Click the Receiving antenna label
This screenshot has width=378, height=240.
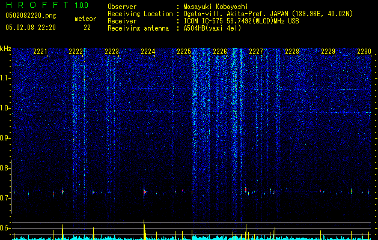138,28
